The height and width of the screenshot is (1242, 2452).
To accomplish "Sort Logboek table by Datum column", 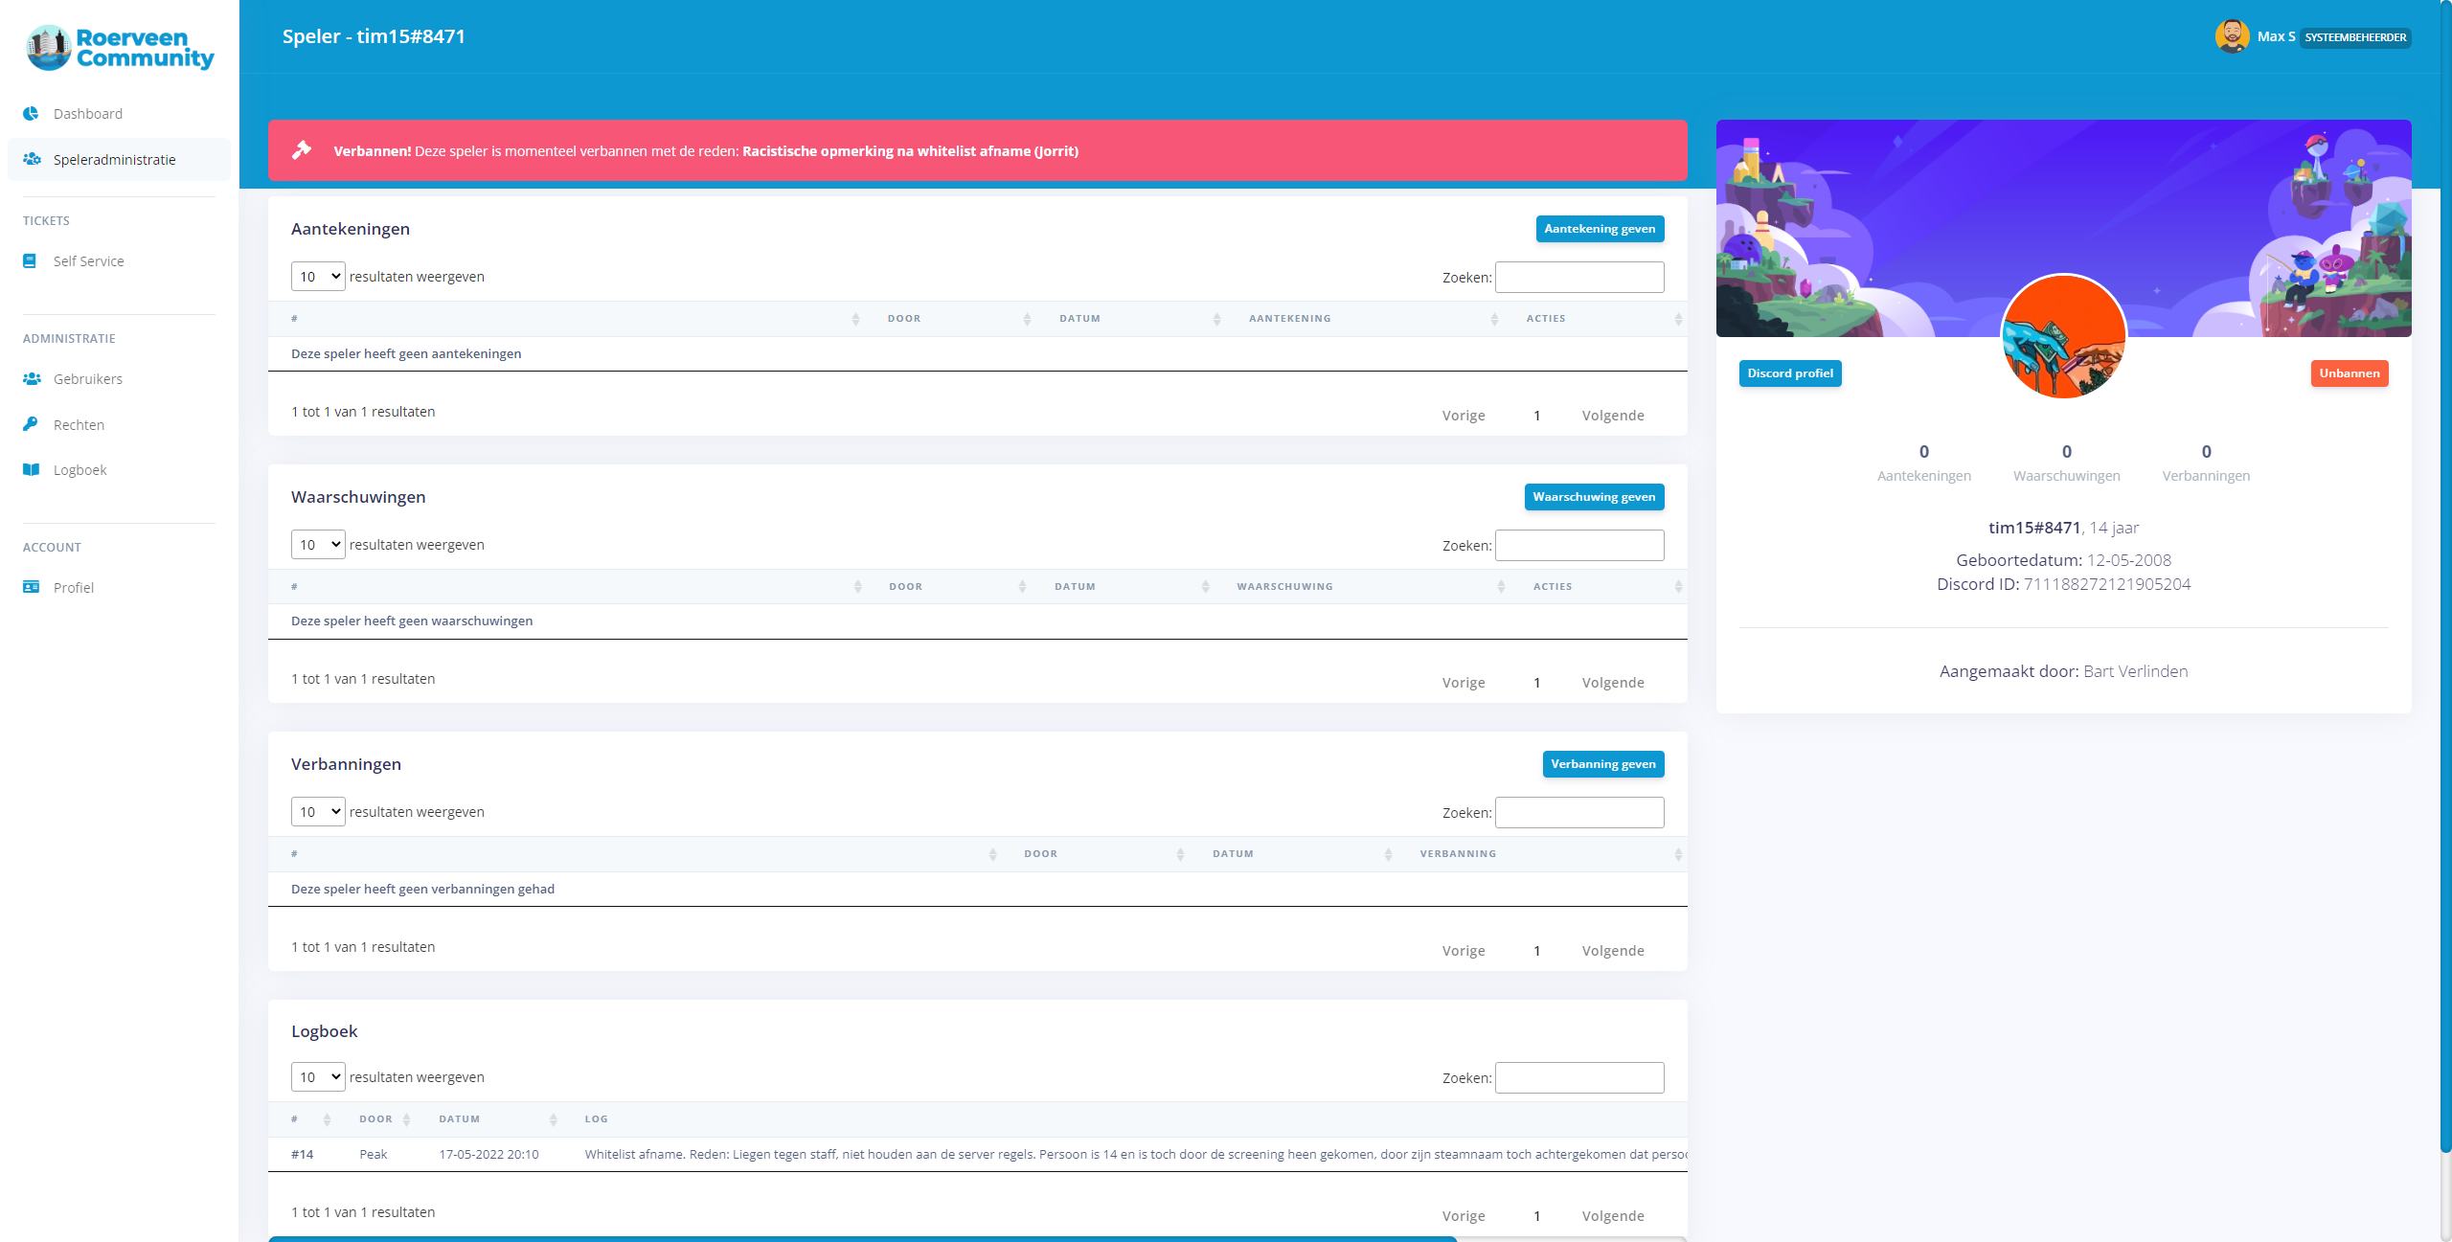I will point(460,1118).
